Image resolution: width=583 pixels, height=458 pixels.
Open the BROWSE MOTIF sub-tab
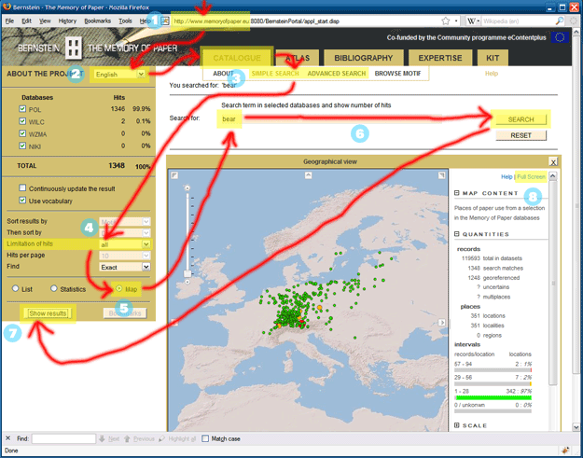coord(397,74)
